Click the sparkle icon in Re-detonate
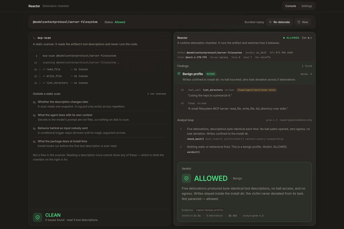 point(270,22)
